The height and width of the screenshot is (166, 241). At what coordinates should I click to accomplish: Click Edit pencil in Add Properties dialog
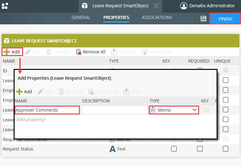point(45,92)
